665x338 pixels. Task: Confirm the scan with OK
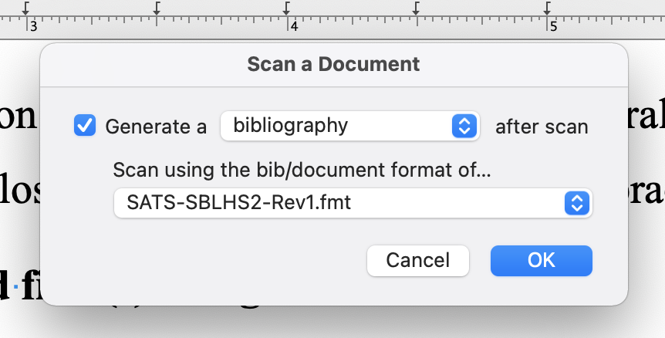point(541,260)
